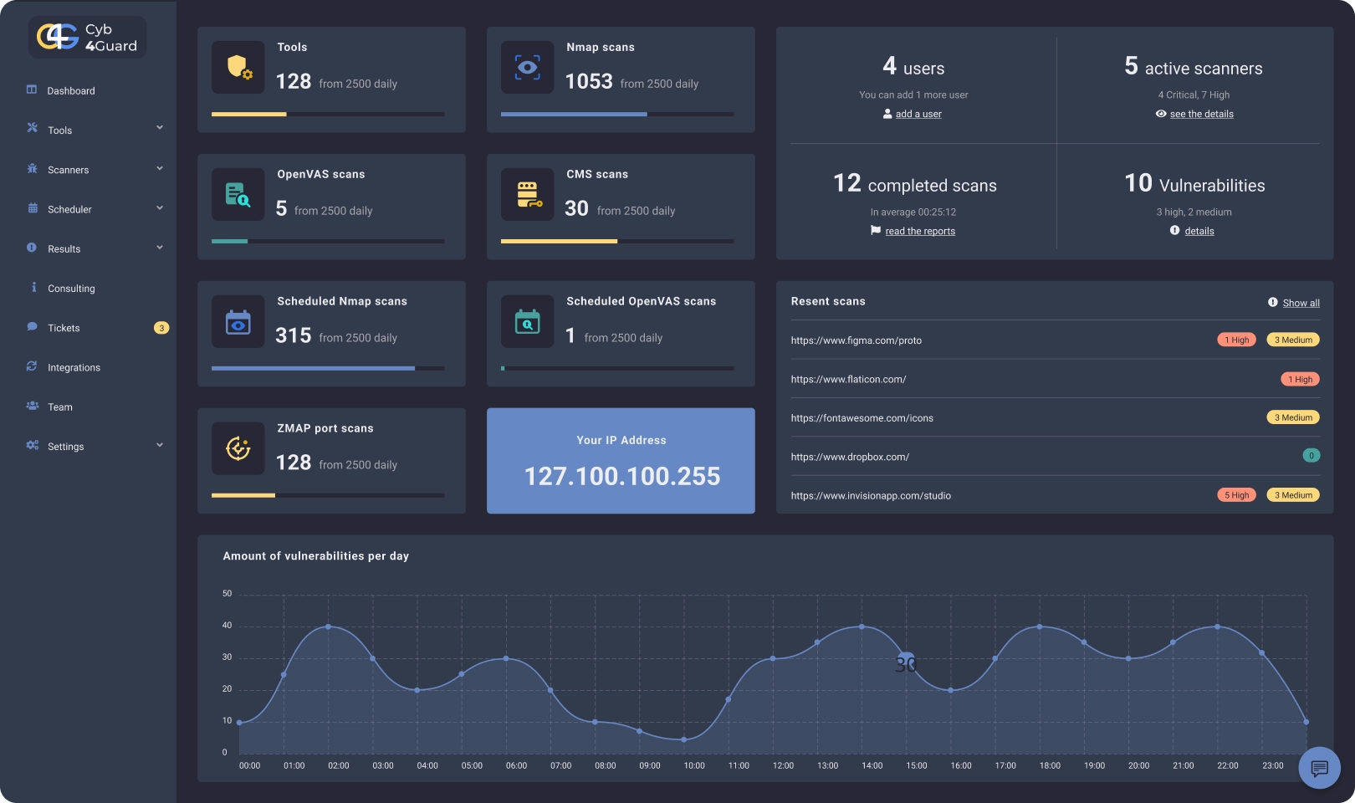
Task: Click the ZMAP port scans radar icon
Action: tap(238, 448)
